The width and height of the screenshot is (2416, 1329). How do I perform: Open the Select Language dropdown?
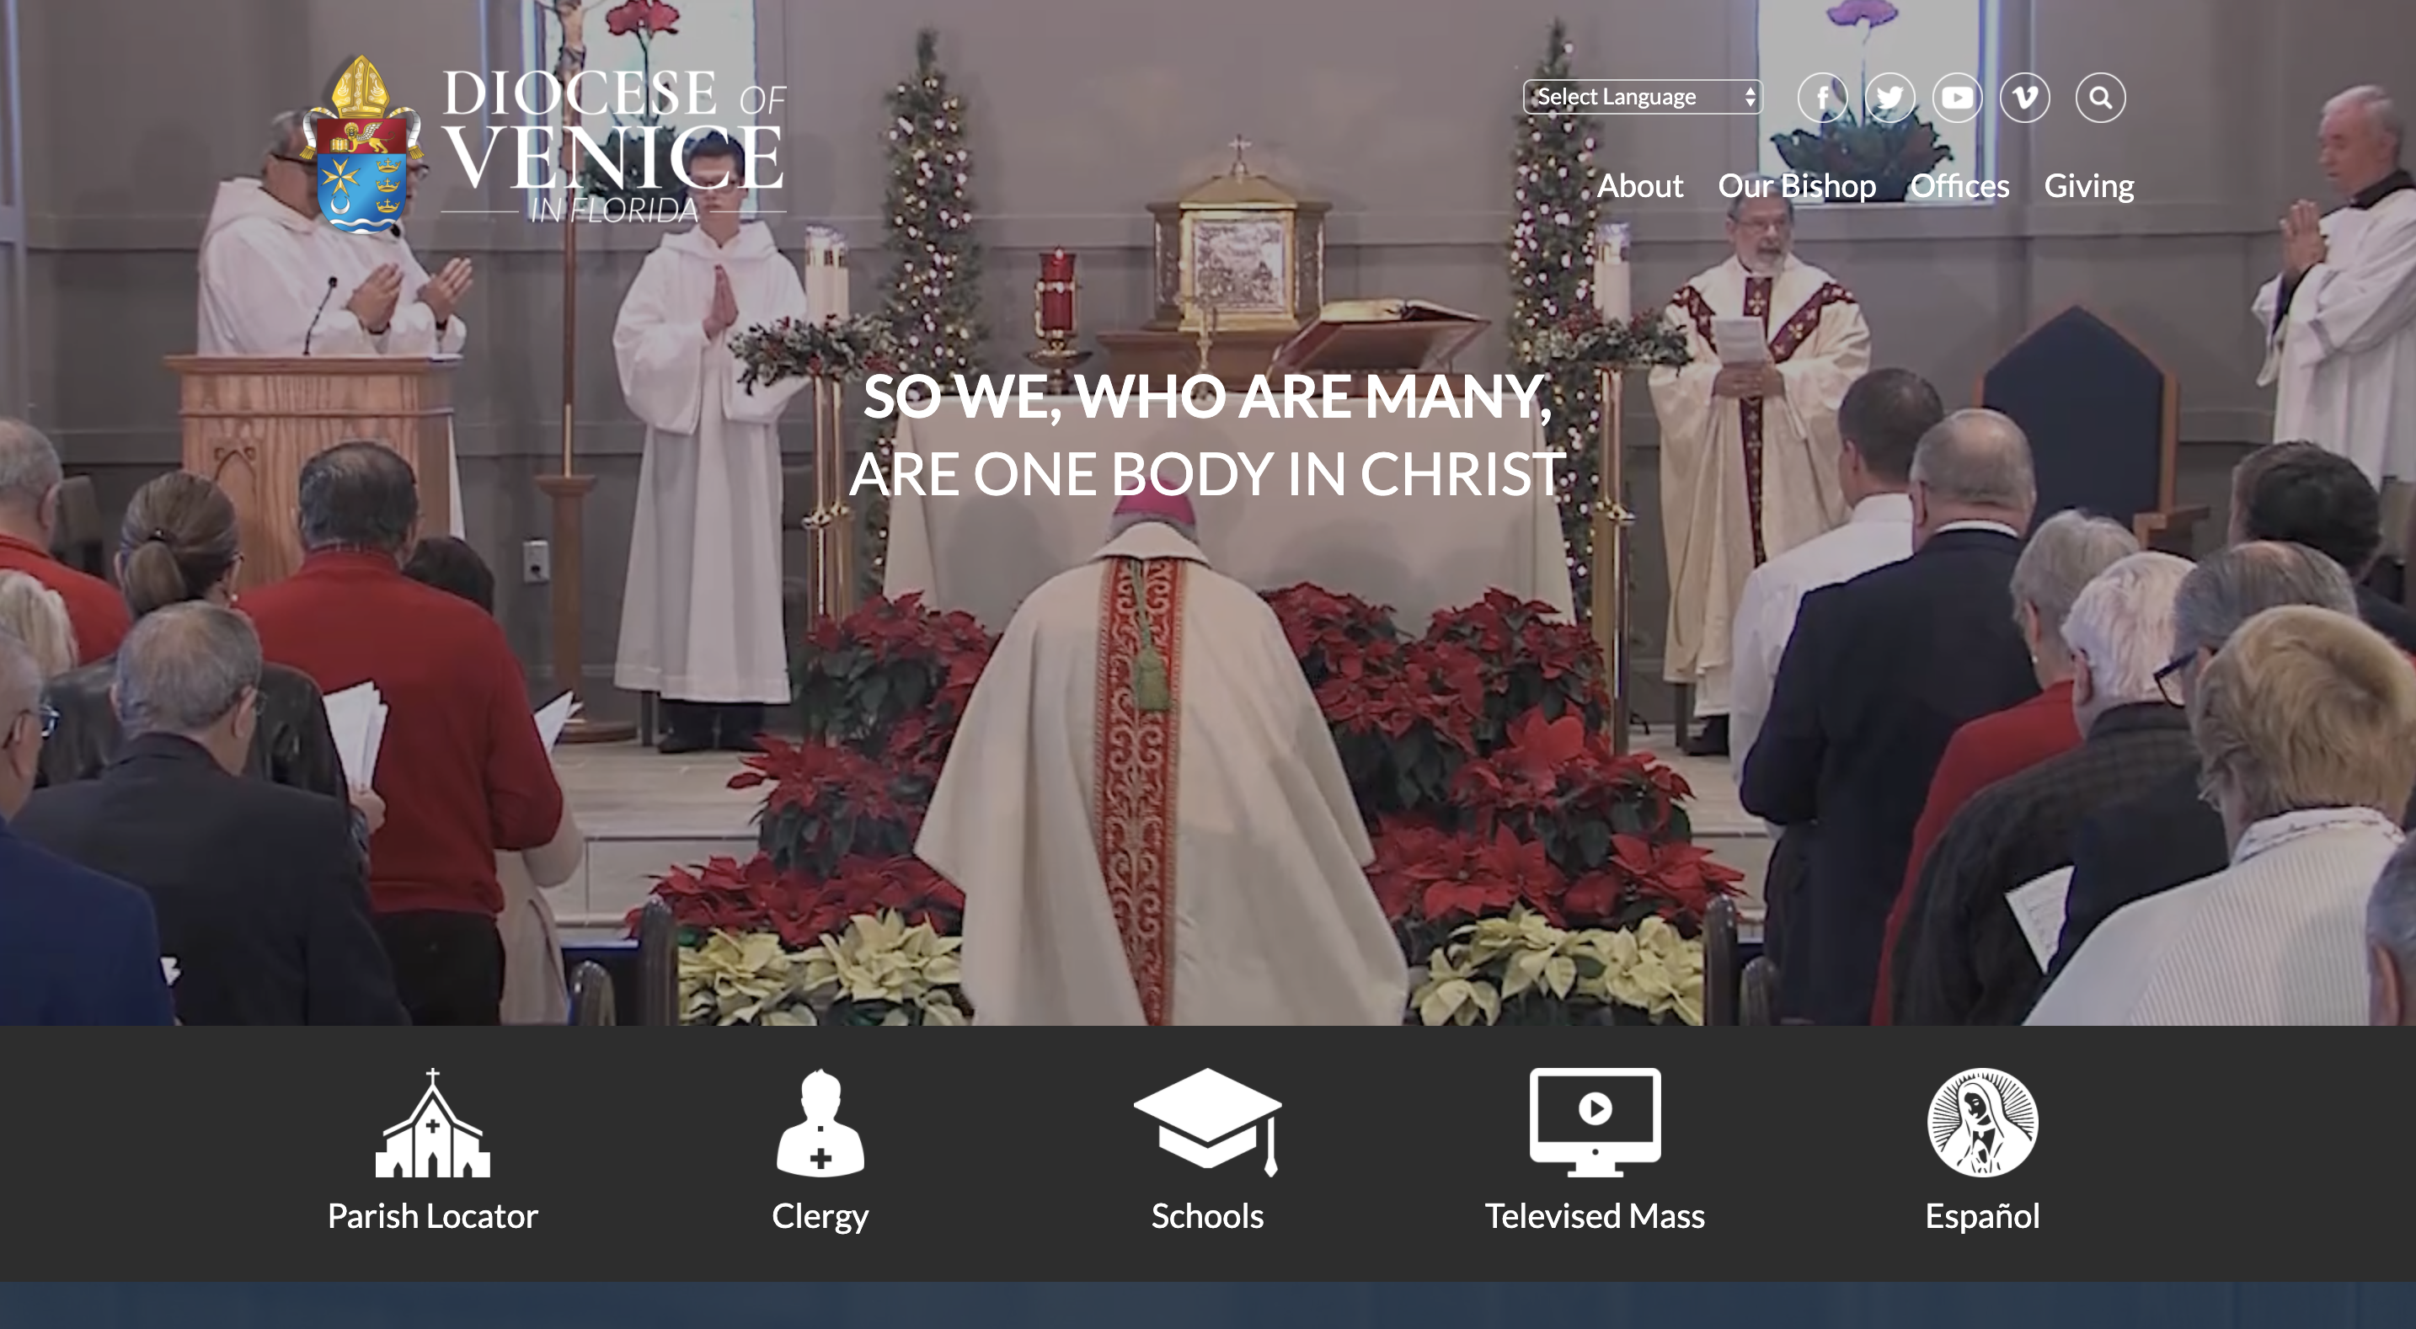[1630, 98]
